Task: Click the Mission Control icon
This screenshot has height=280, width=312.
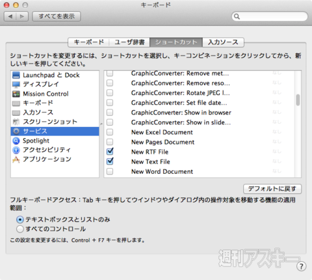Action: pos(16,94)
